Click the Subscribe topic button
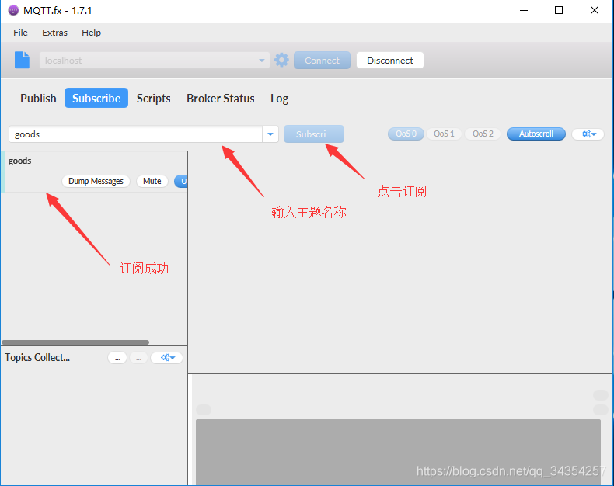The height and width of the screenshot is (486, 614). click(314, 134)
